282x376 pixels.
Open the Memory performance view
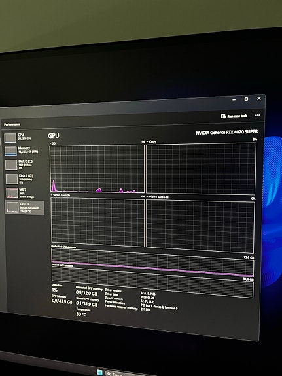coord(24,150)
